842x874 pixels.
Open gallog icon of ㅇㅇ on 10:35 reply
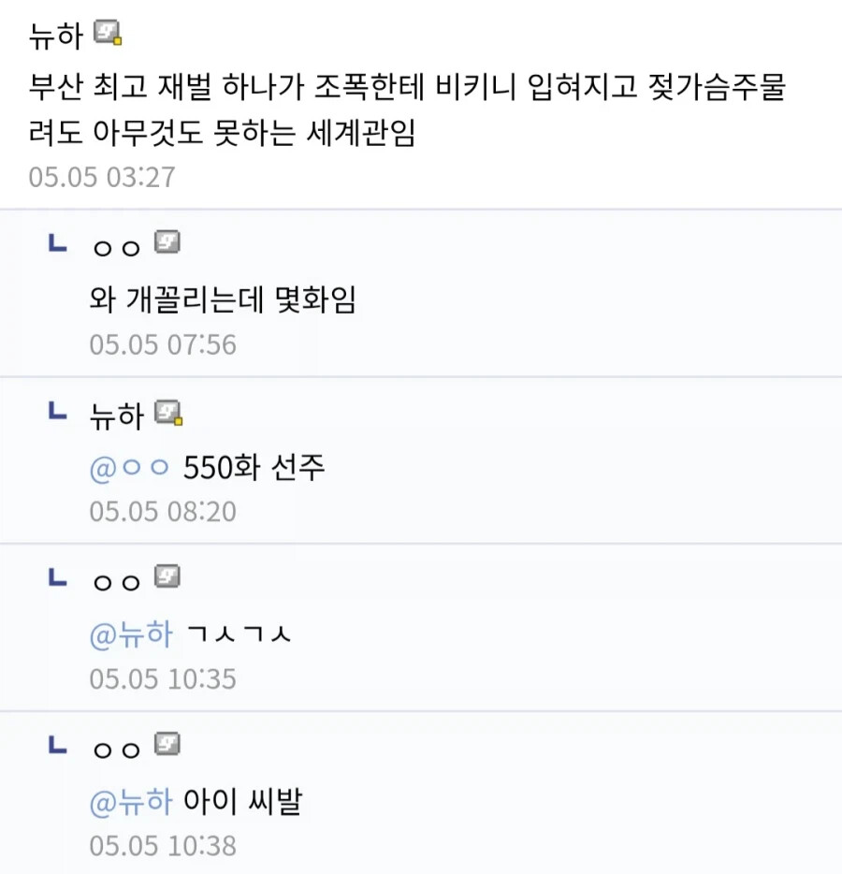point(167,576)
